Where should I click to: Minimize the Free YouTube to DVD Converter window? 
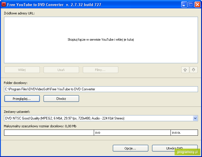[x=184, y=5]
